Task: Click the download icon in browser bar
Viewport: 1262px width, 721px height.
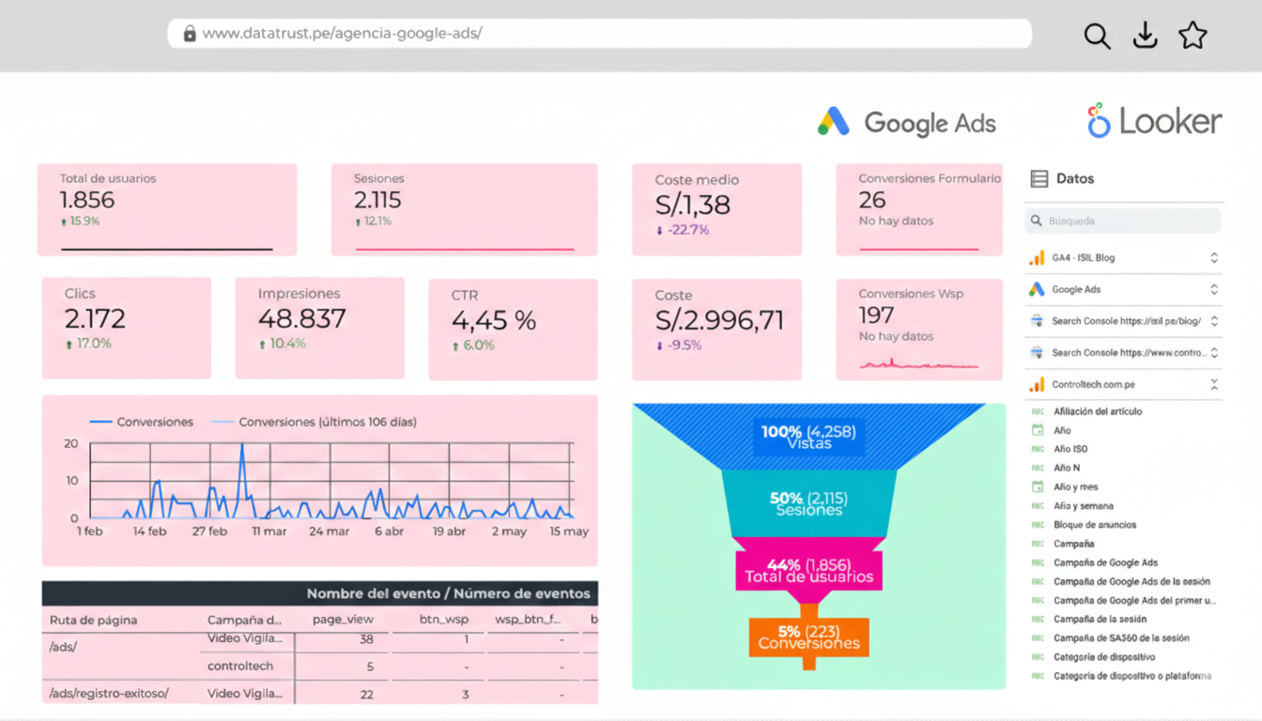Action: (1145, 36)
